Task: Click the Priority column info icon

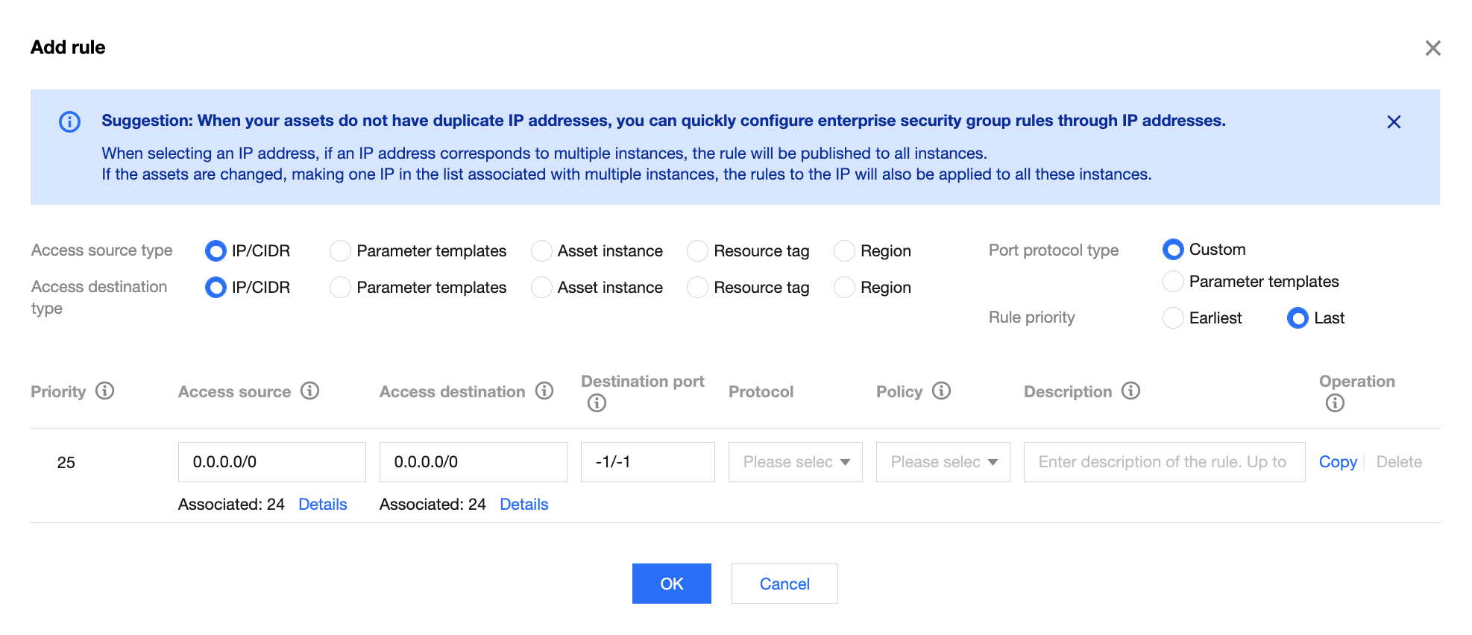Action: point(105,391)
